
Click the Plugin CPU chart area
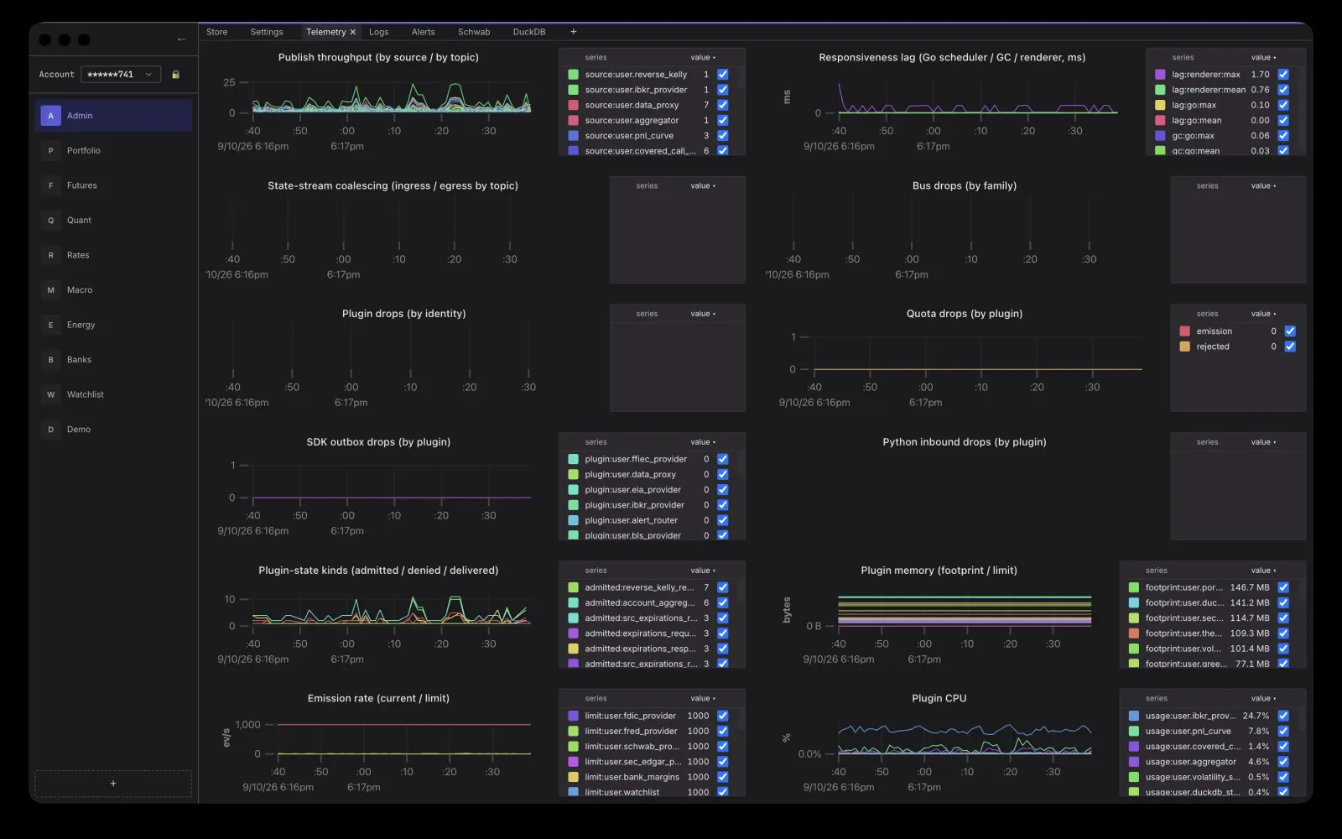pos(965,738)
